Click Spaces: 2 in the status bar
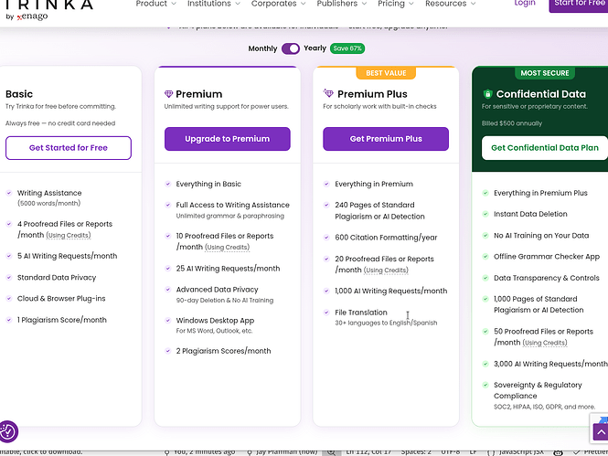Screen dimensions: 608x456 [x=416, y=451]
